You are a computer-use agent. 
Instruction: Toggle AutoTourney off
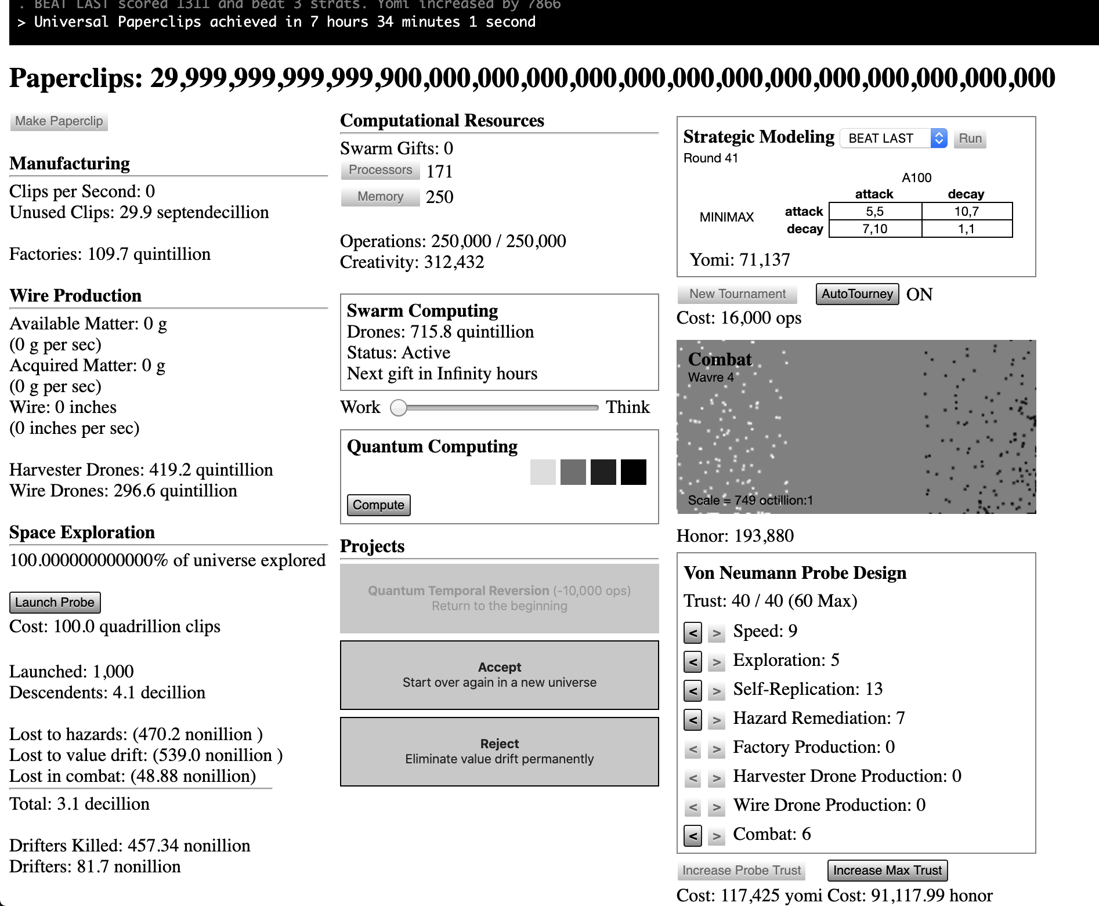[856, 294]
